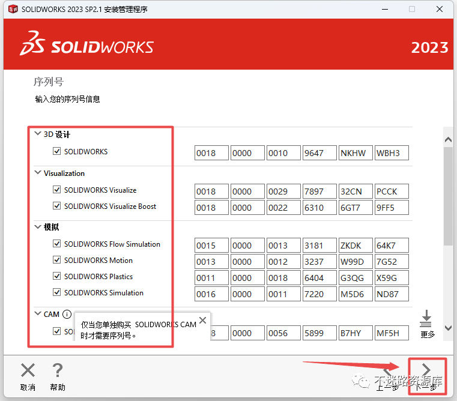
Task: Click Visualize Boost serial field 9FF5
Action: point(392,208)
